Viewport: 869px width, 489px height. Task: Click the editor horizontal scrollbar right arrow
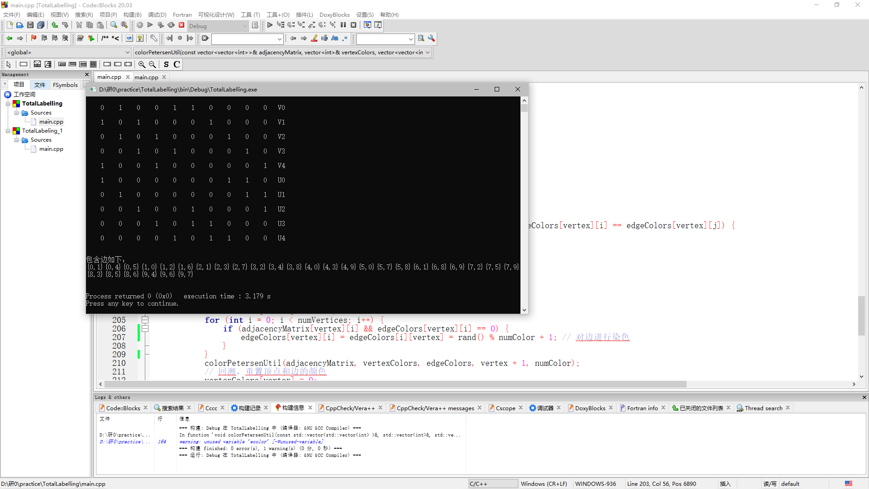(854, 384)
